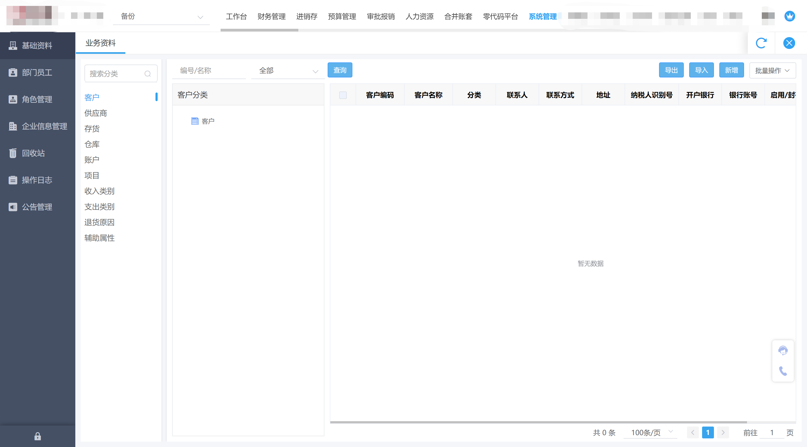
Task: Click the 编号/名称 input field
Action: (209, 71)
